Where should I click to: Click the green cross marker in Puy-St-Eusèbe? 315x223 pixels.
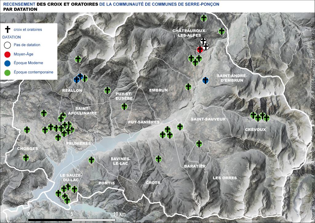point(124,106)
